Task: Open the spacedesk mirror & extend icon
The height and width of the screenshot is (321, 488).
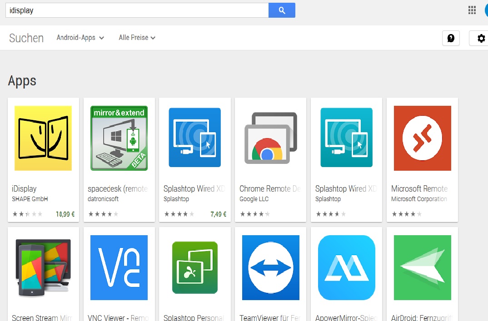Action: 119,138
